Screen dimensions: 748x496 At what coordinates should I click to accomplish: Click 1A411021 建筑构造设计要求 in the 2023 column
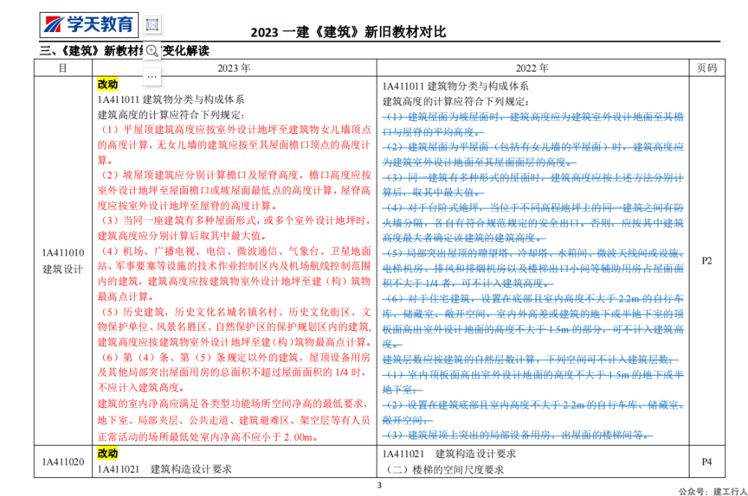coord(165,469)
